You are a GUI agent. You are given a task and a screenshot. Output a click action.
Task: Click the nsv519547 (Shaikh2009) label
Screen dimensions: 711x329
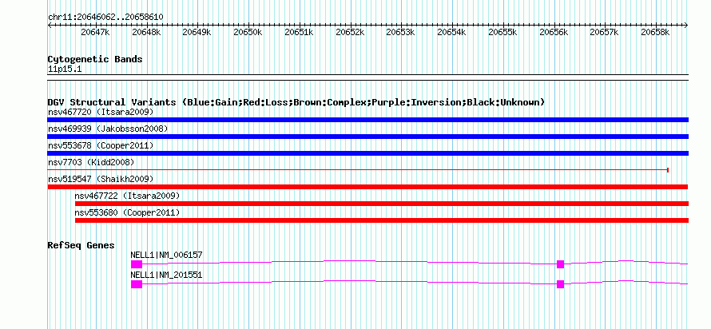pyautogui.click(x=101, y=179)
